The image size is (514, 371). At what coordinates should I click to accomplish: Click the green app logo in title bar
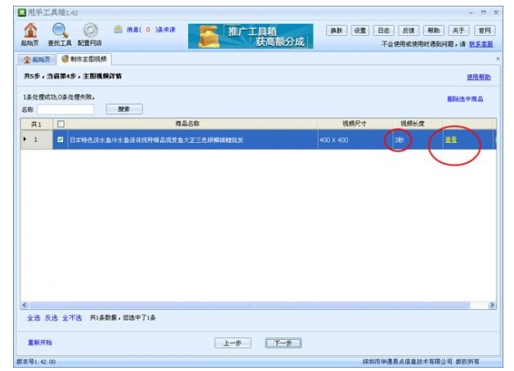point(22,13)
